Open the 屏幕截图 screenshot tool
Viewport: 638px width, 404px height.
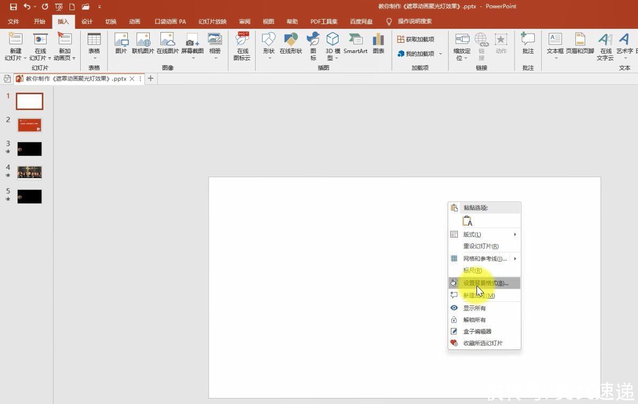(x=192, y=45)
